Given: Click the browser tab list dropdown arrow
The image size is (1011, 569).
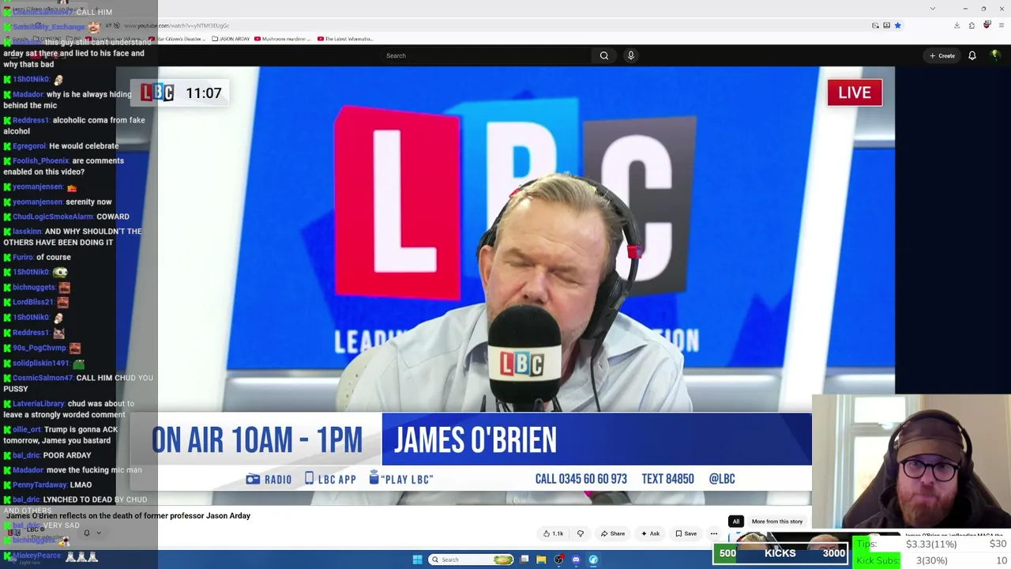Looking at the screenshot, I should tap(933, 9).
